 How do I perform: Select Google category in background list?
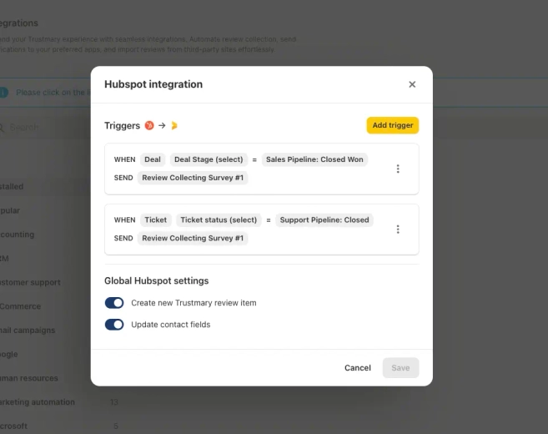(x=8, y=354)
